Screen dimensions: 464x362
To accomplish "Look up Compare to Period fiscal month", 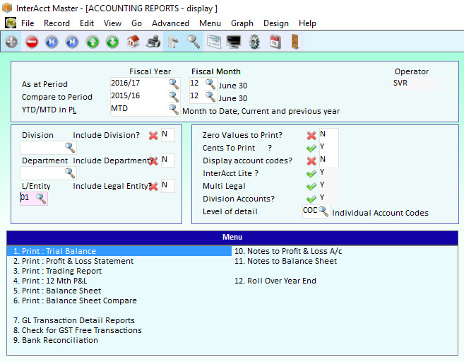I will point(210,97).
